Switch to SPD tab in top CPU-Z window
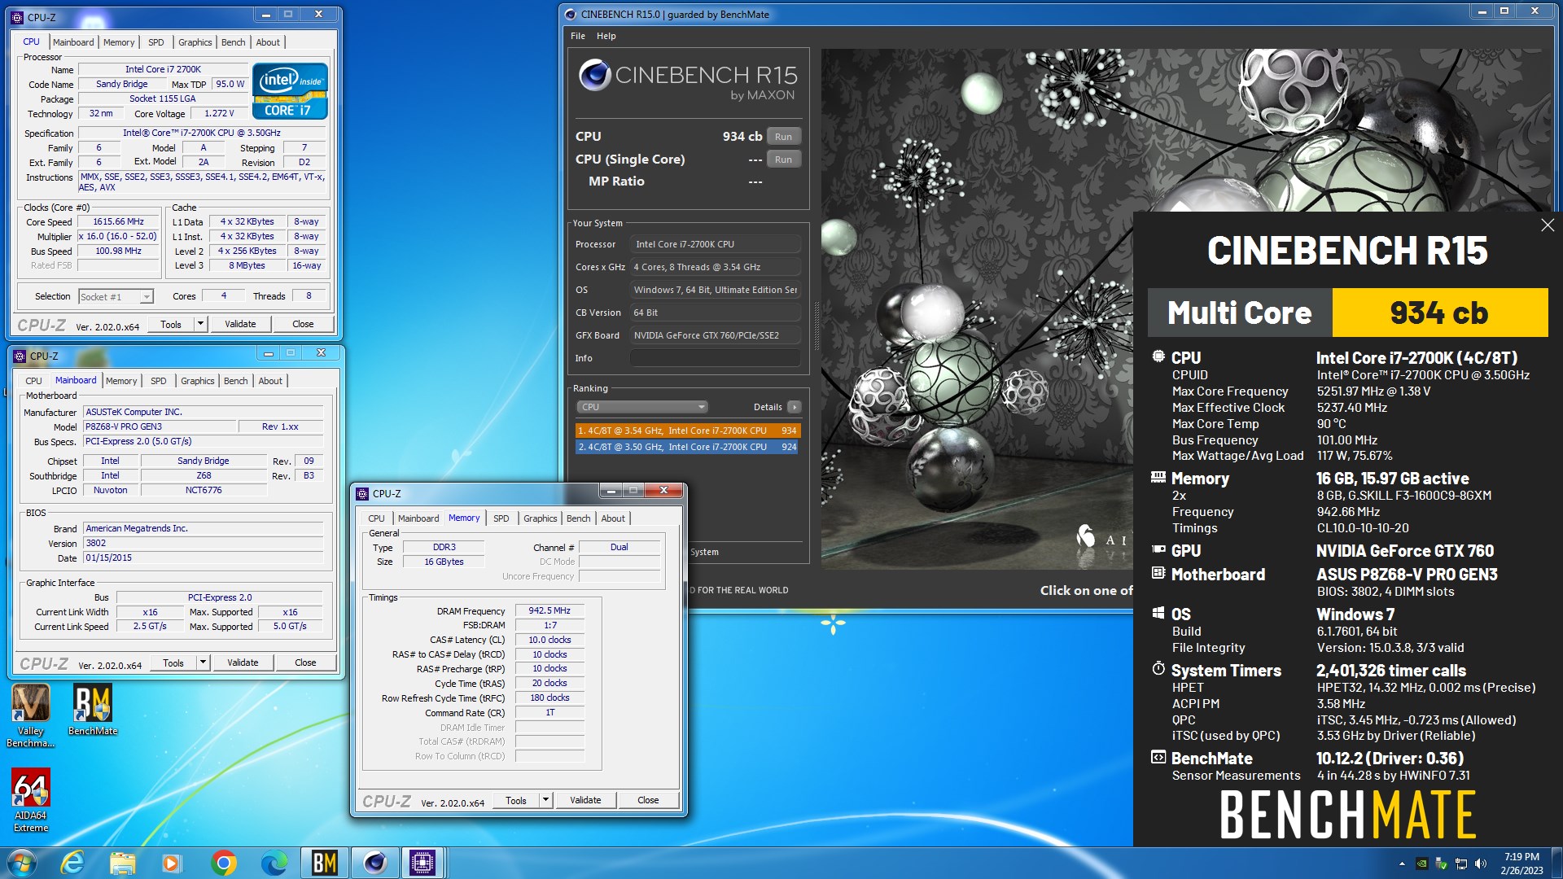 pyautogui.click(x=156, y=42)
